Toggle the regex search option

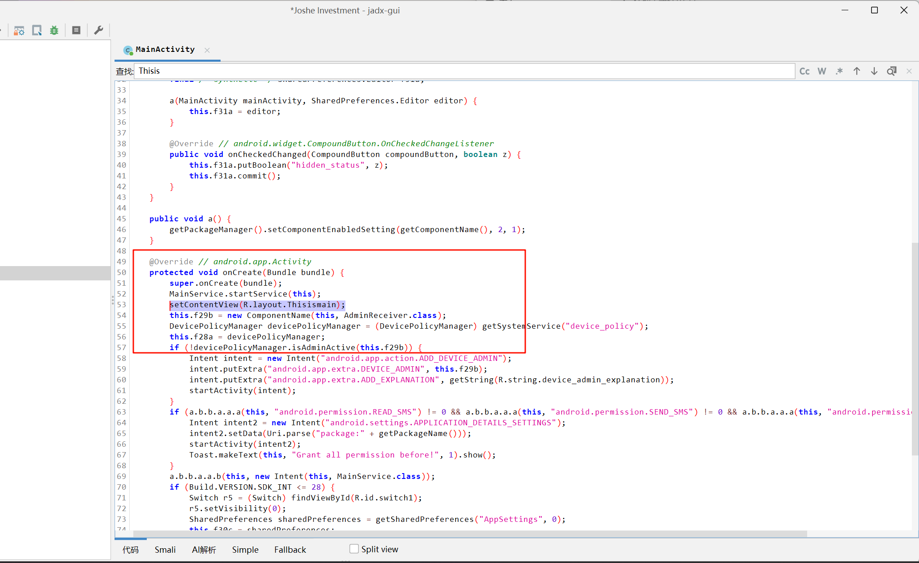(839, 71)
